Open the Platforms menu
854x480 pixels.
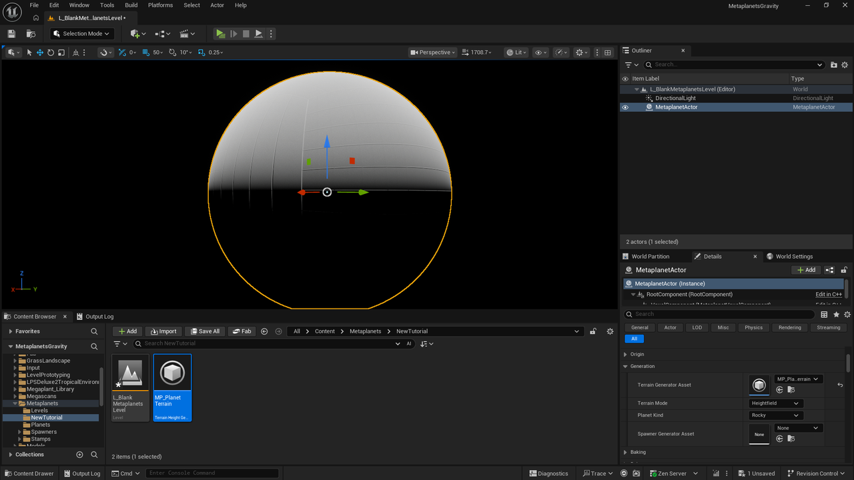click(x=160, y=5)
